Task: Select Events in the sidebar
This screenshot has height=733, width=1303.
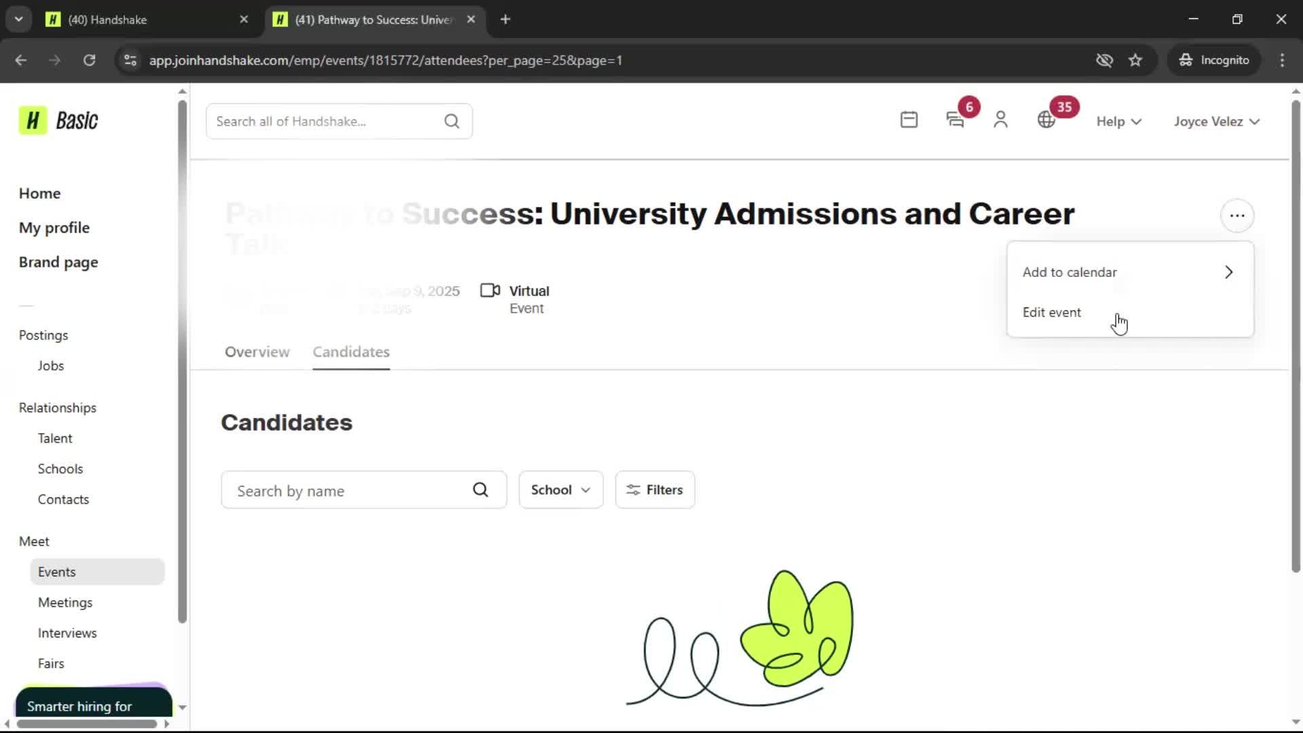Action: [97, 572]
